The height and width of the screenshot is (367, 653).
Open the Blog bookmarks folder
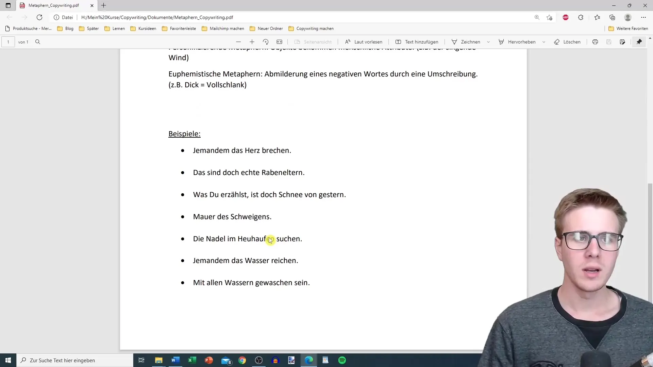(x=65, y=29)
